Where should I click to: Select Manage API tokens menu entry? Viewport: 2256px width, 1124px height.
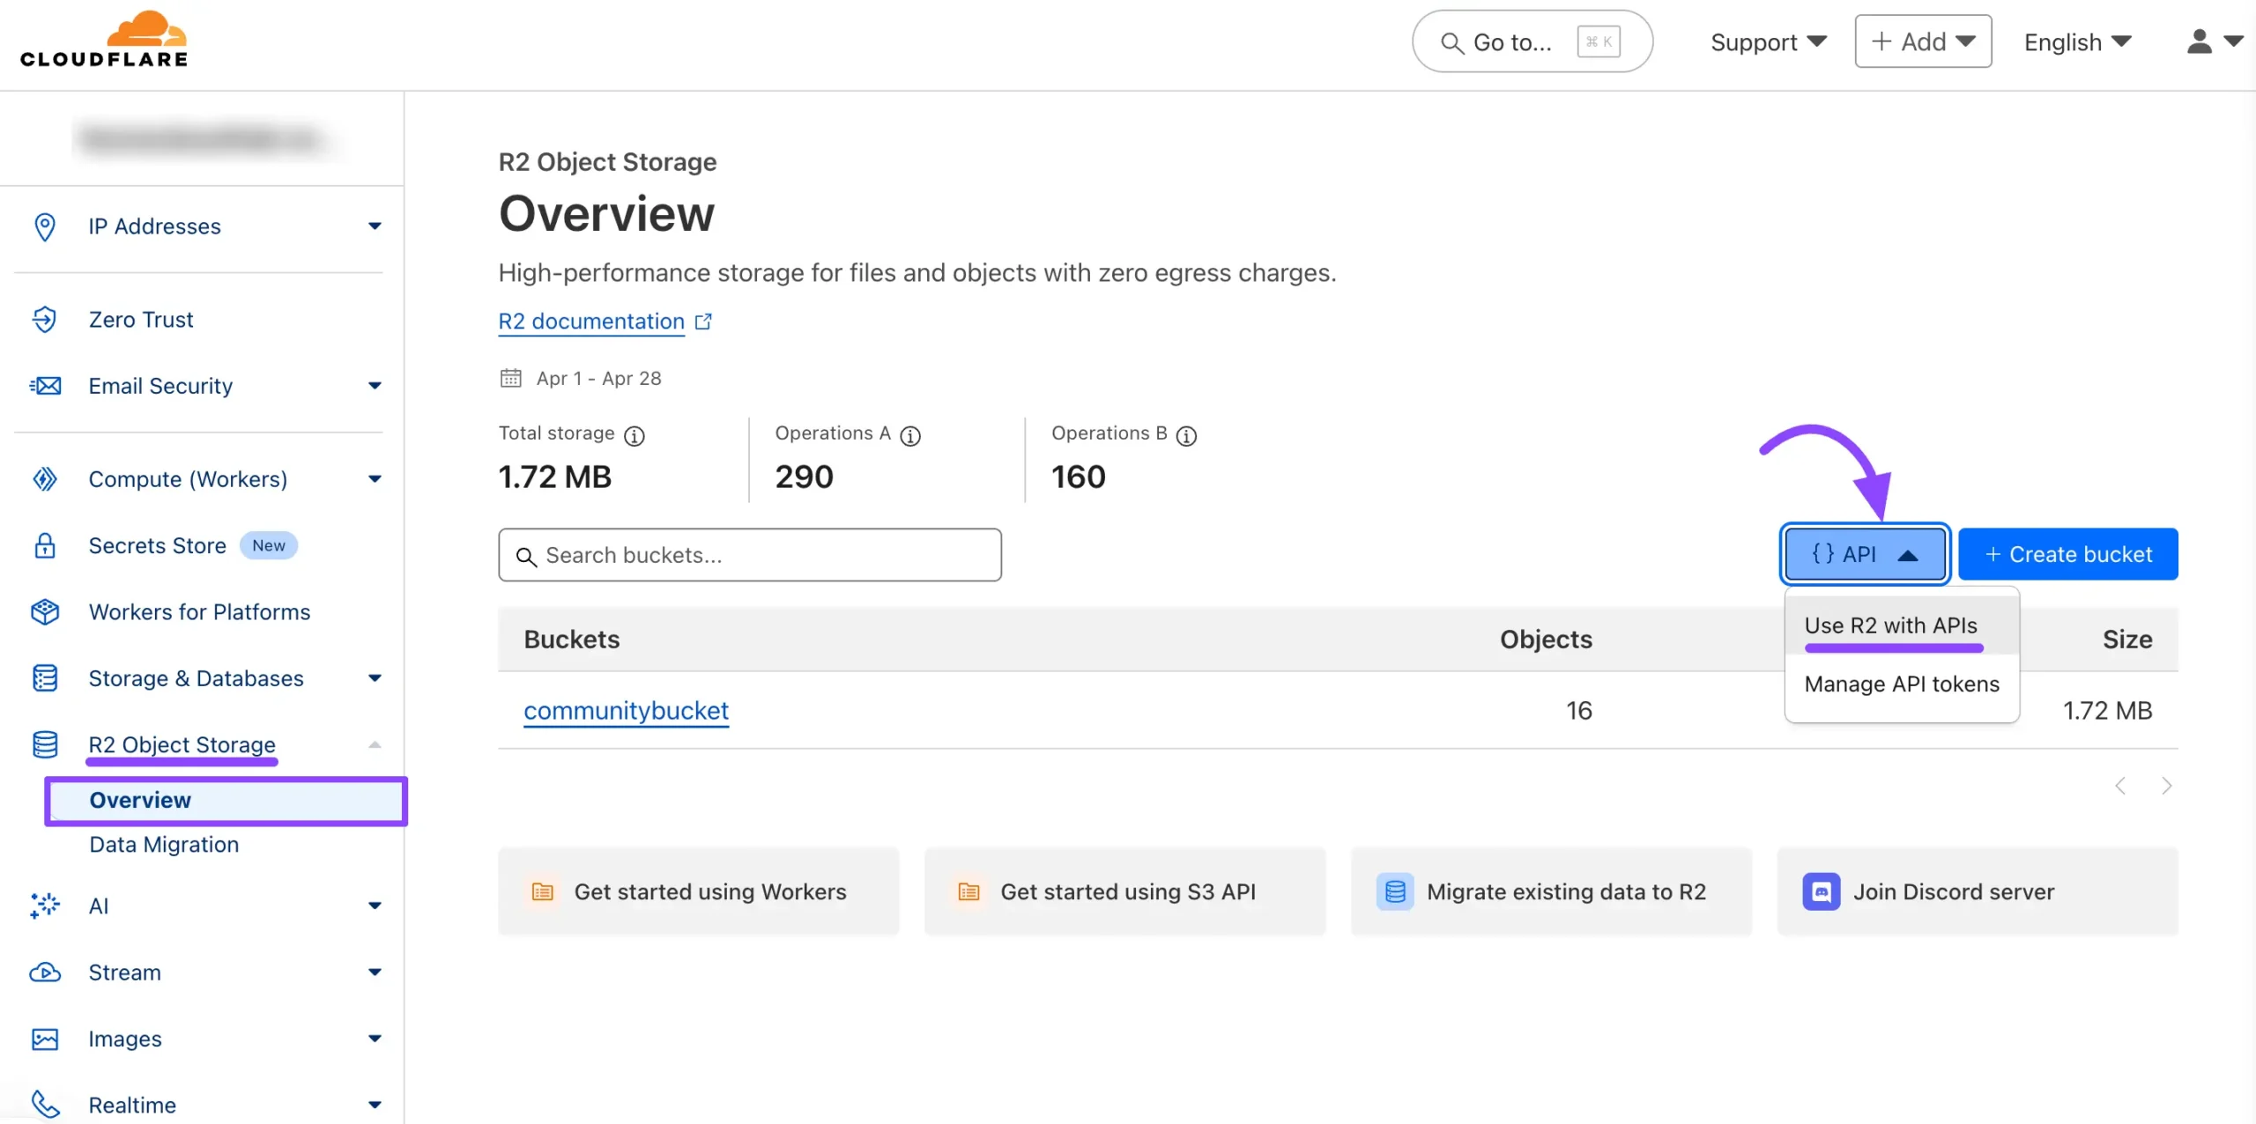point(1902,684)
